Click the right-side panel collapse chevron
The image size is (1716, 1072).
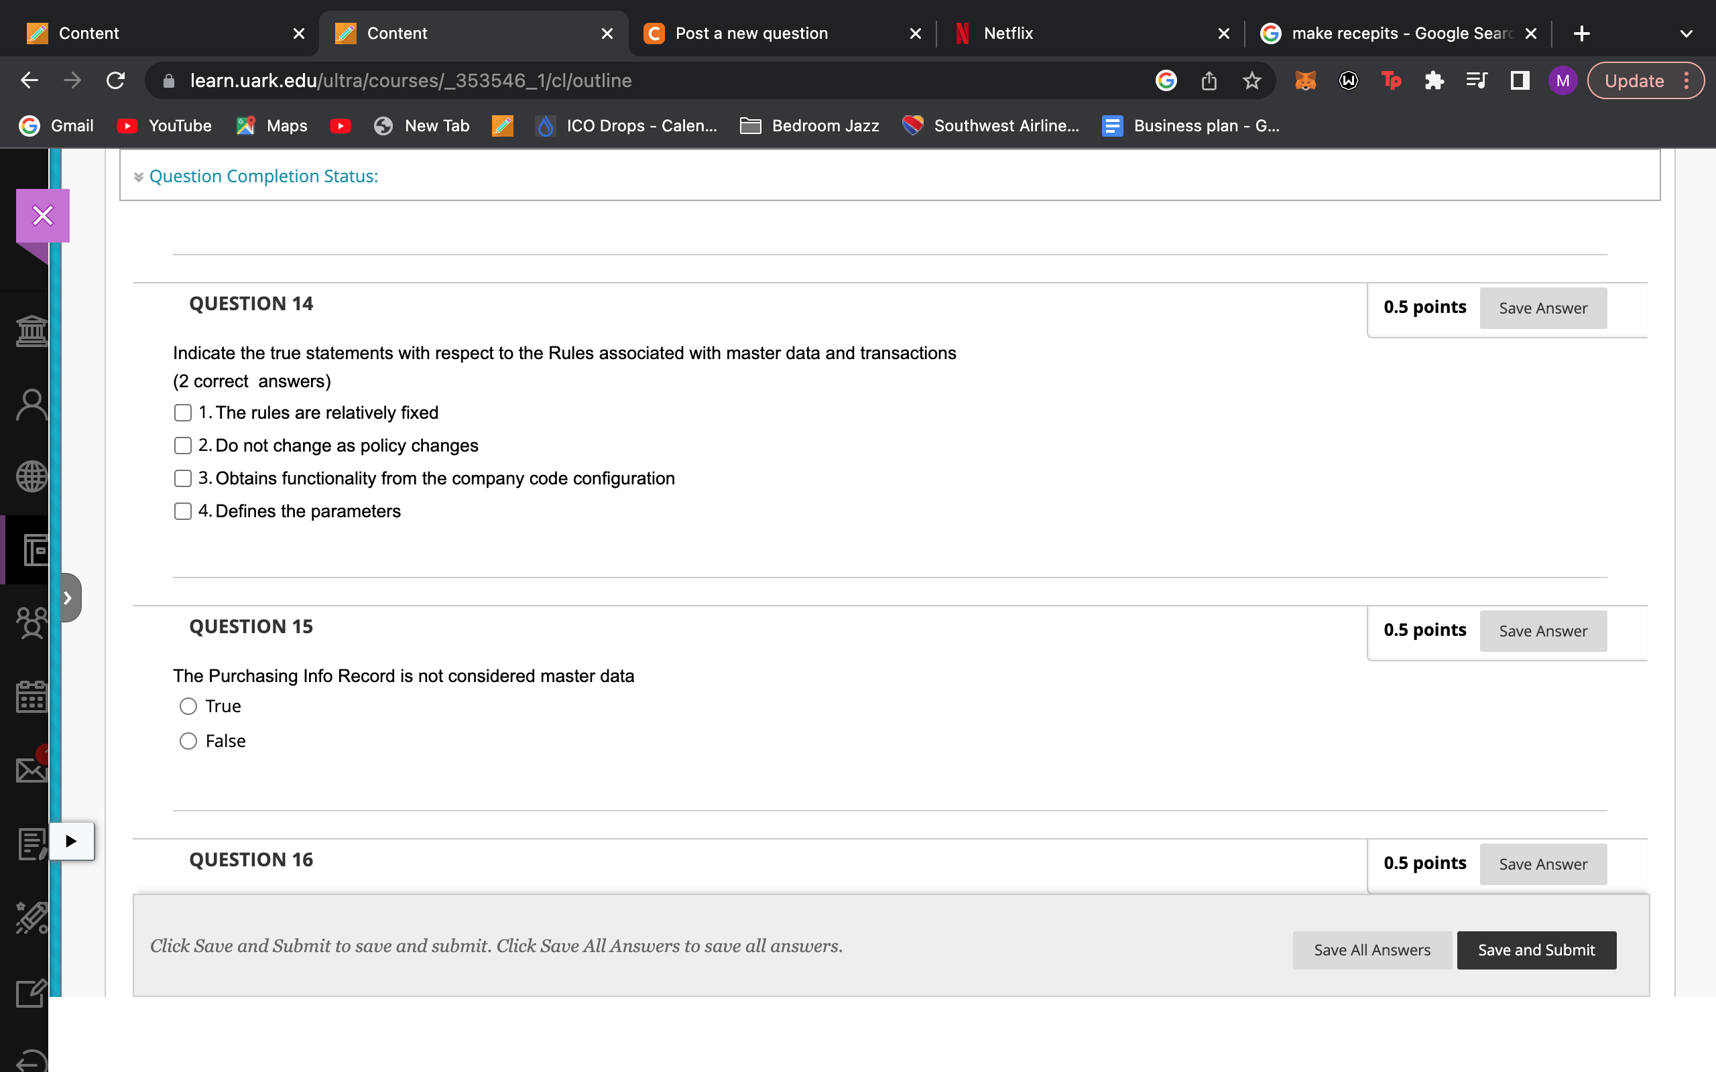[x=68, y=598]
